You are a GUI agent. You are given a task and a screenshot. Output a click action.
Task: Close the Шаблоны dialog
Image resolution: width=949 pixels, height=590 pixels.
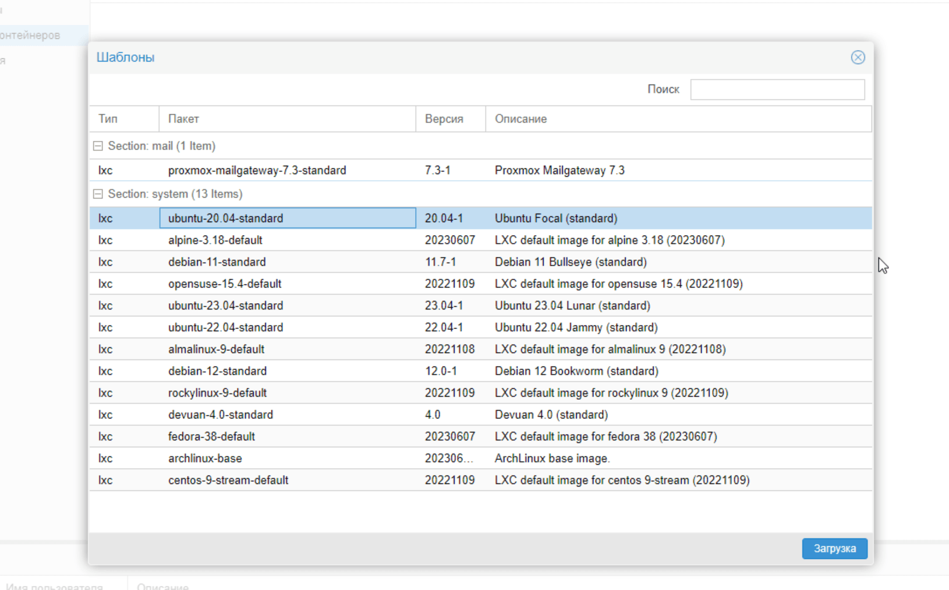point(858,57)
